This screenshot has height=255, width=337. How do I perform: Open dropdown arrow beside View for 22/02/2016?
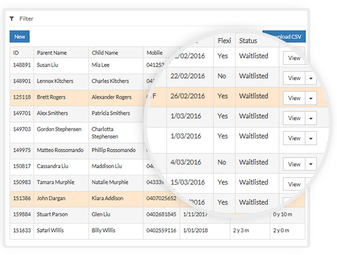click(311, 78)
